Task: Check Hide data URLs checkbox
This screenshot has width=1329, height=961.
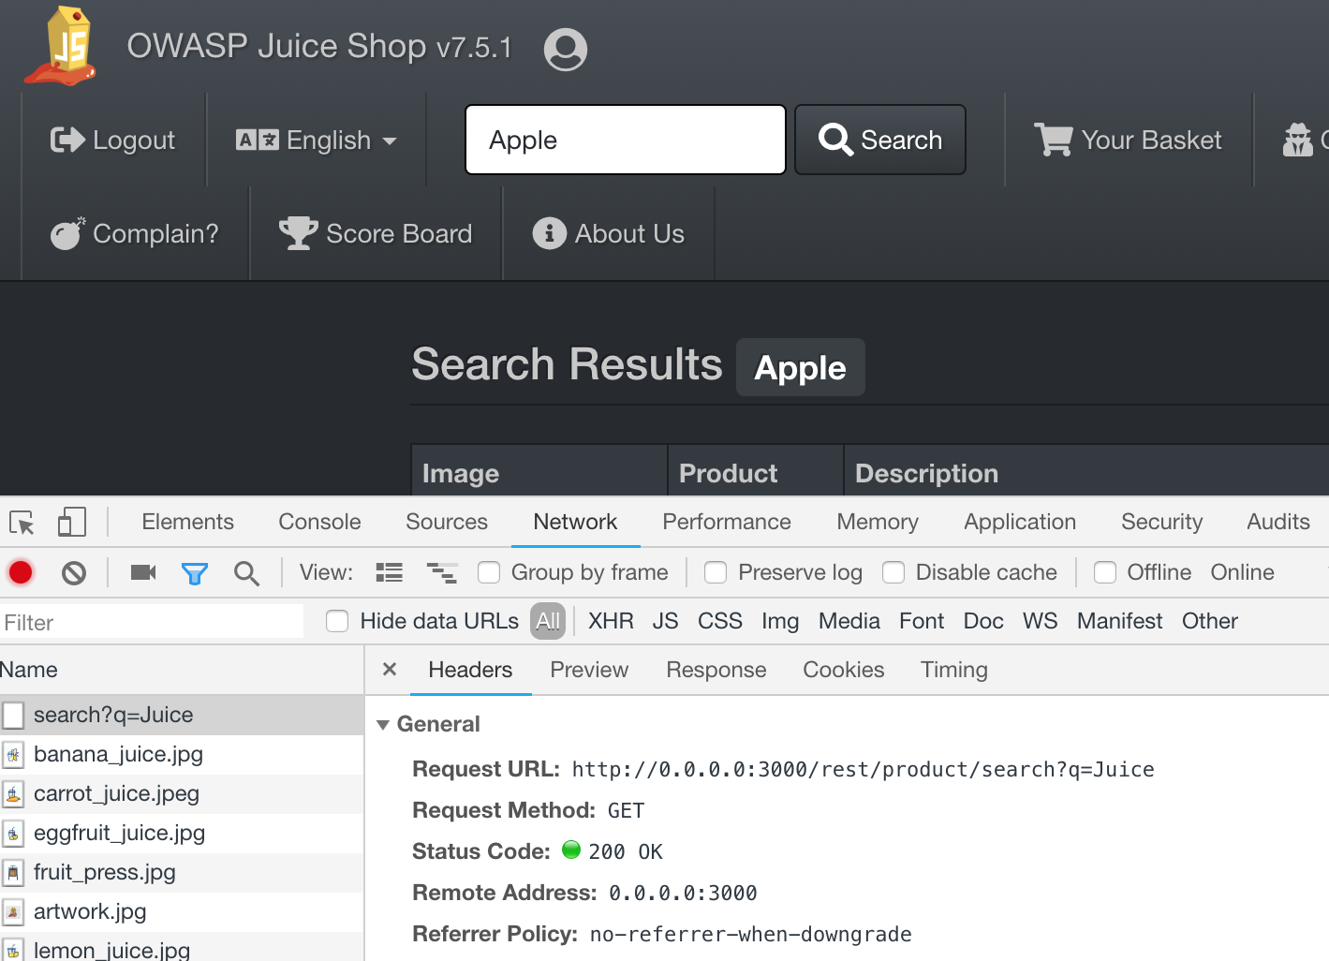Action: click(x=337, y=621)
